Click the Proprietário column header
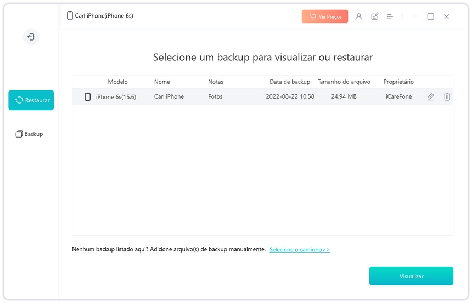The height and width of the screenshot is (303, 472). point(398,82)
